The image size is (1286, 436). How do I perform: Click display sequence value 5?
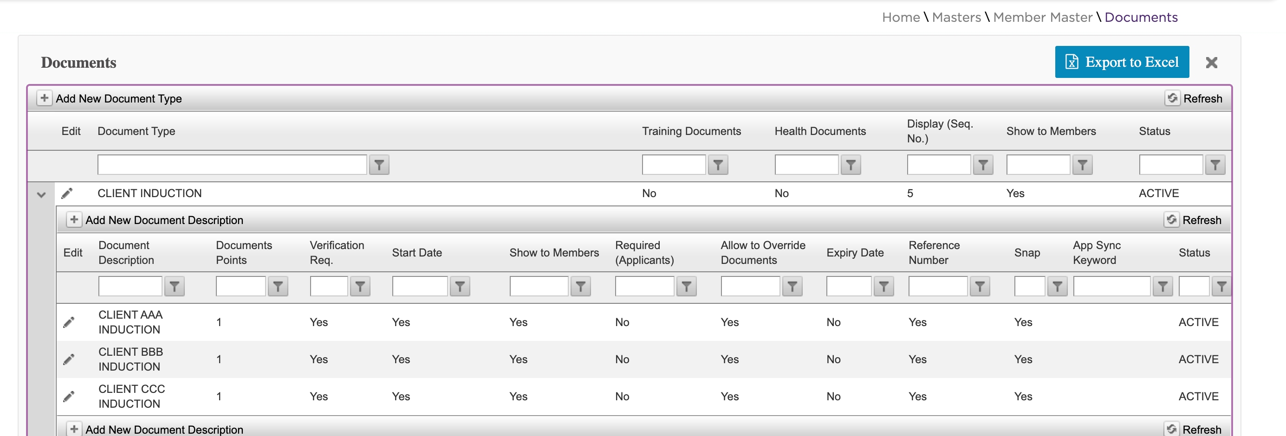(910, 193)
